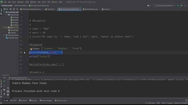The width and height of the screenshot is (188, 105).
Task: Select TestSet.py in project tree
Action: pos(14,25)
